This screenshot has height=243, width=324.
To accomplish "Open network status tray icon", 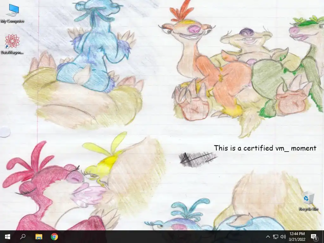I will pyautogui.click(x=276, y=237).
